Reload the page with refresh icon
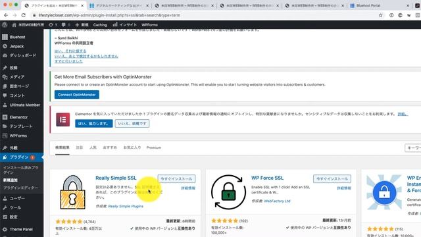 (x=24, y=15)
